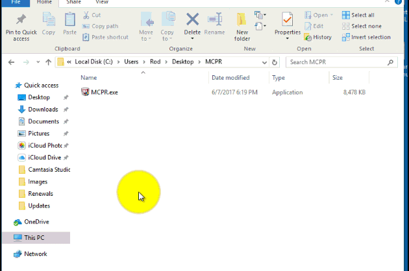Image resolution: width=409 pixels, height=271 pixels.
Task: Open the Help question mark icon
Action: (x=398, y=2)
